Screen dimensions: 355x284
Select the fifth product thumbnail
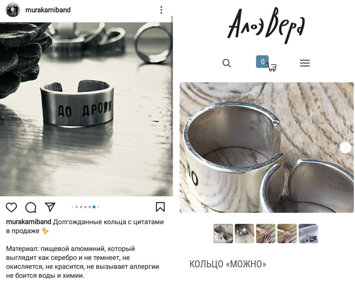308,234
